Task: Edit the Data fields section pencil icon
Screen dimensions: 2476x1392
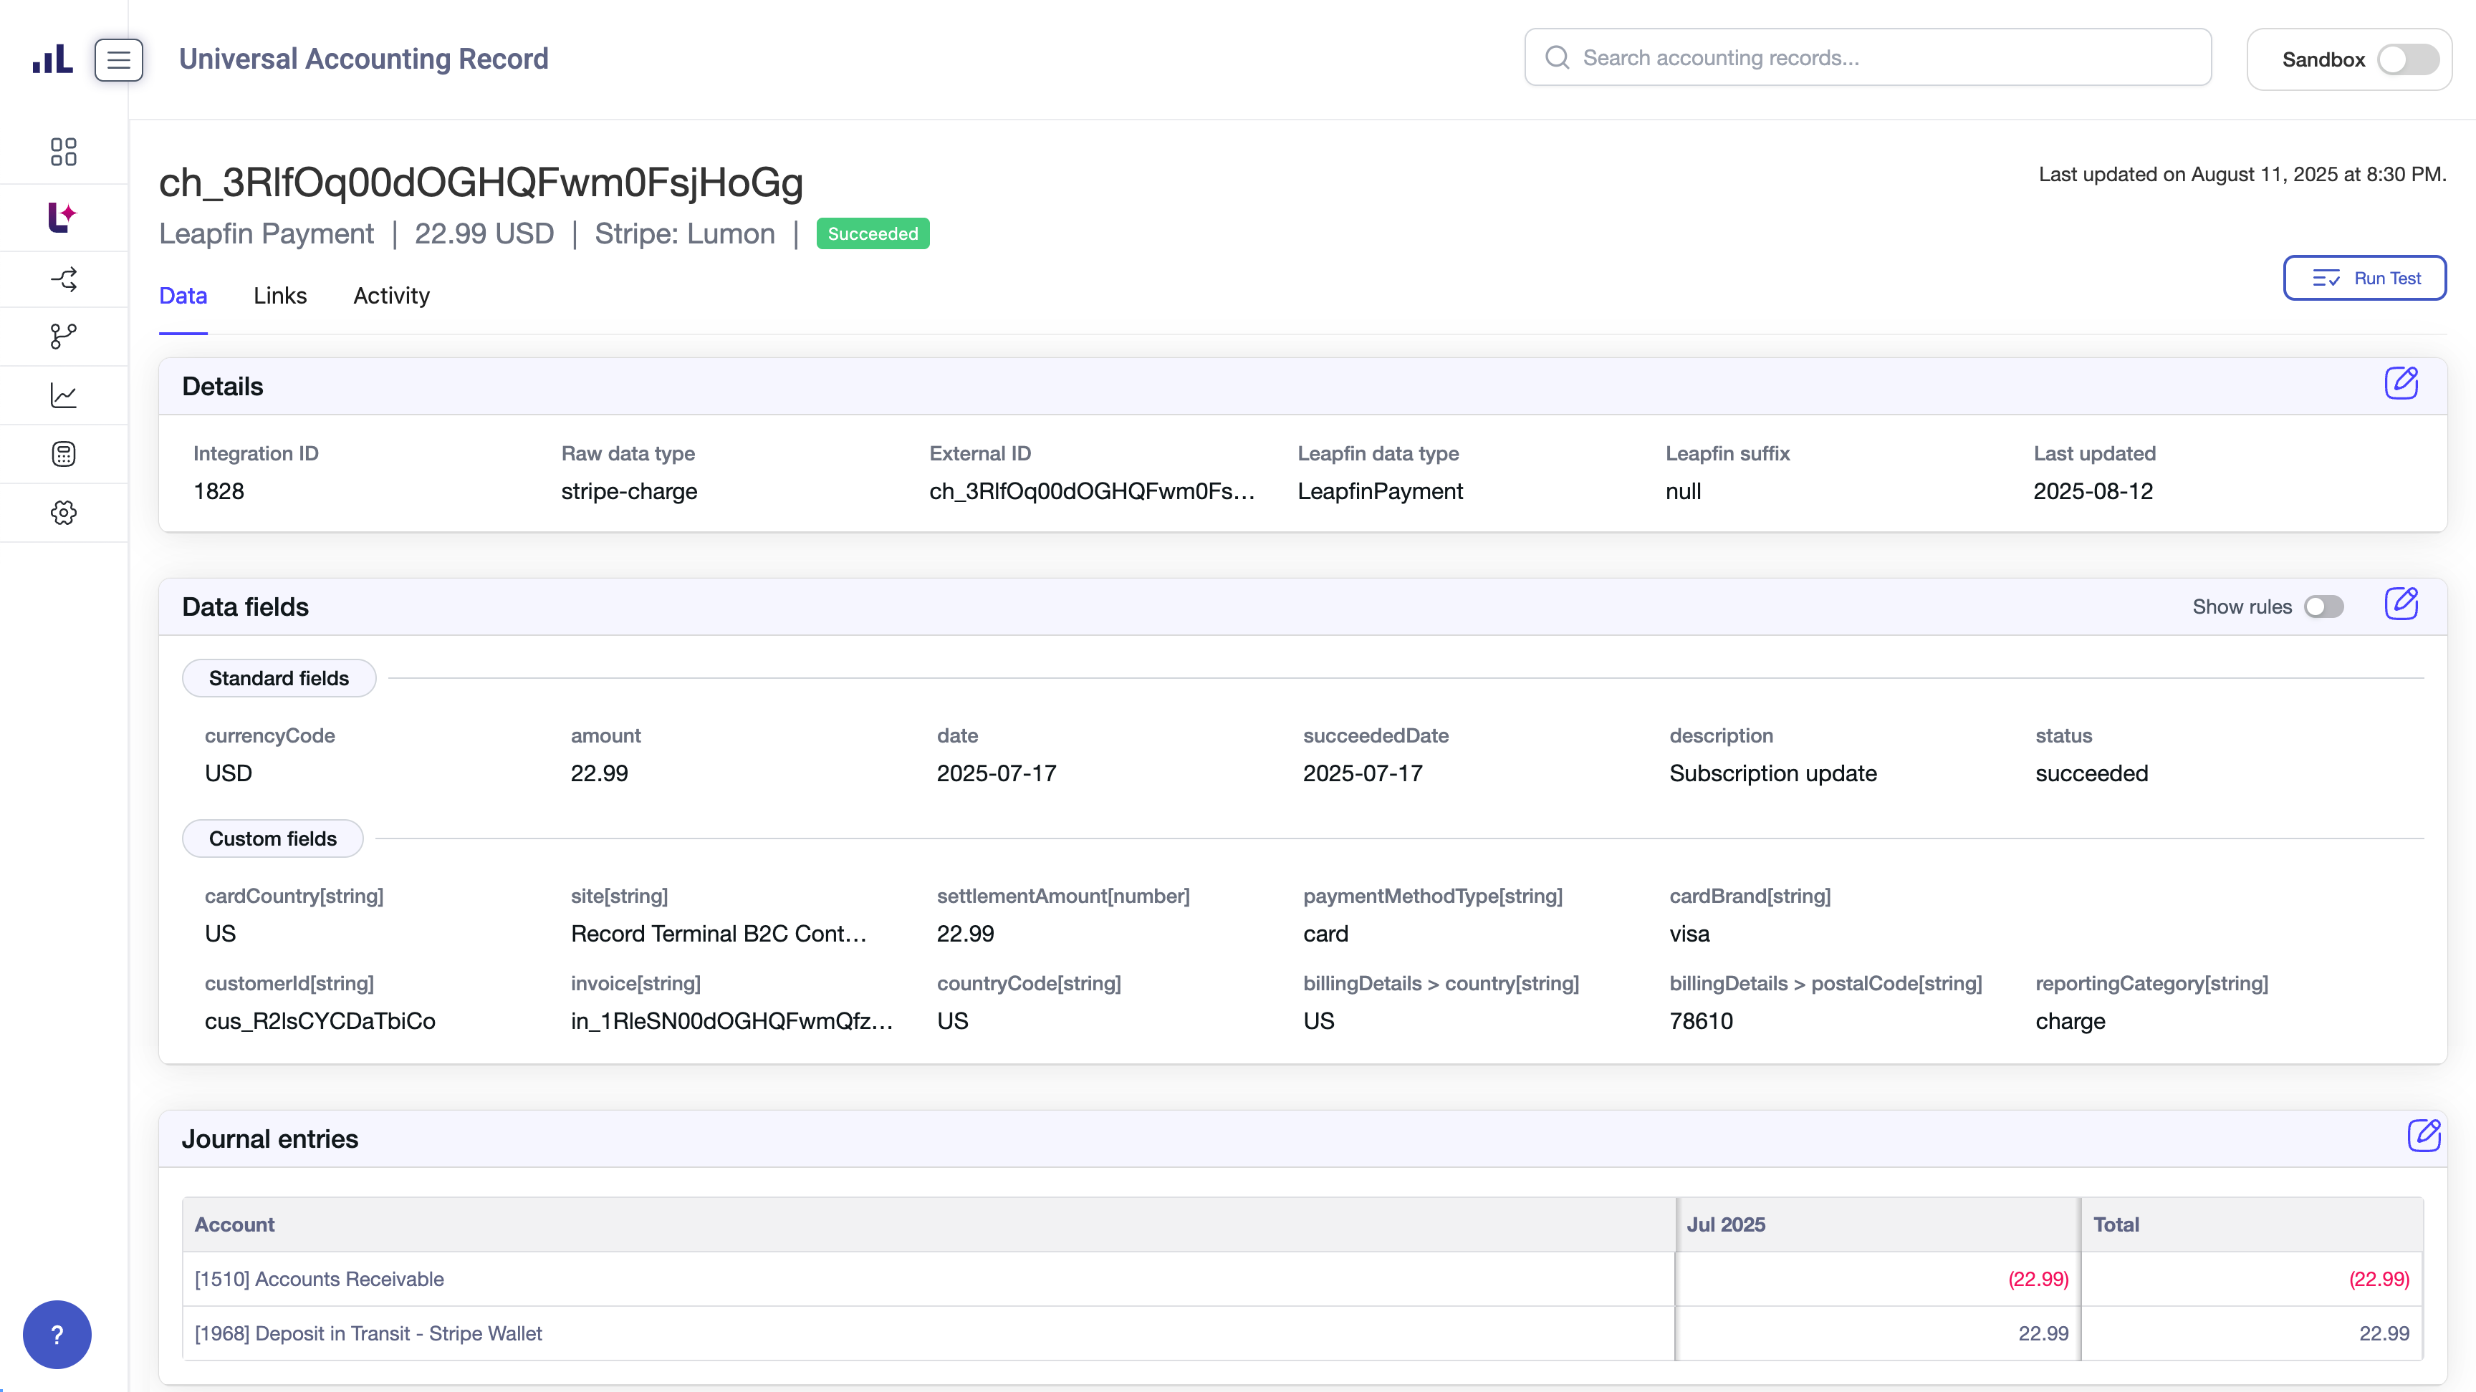Action: (2400, 604)
